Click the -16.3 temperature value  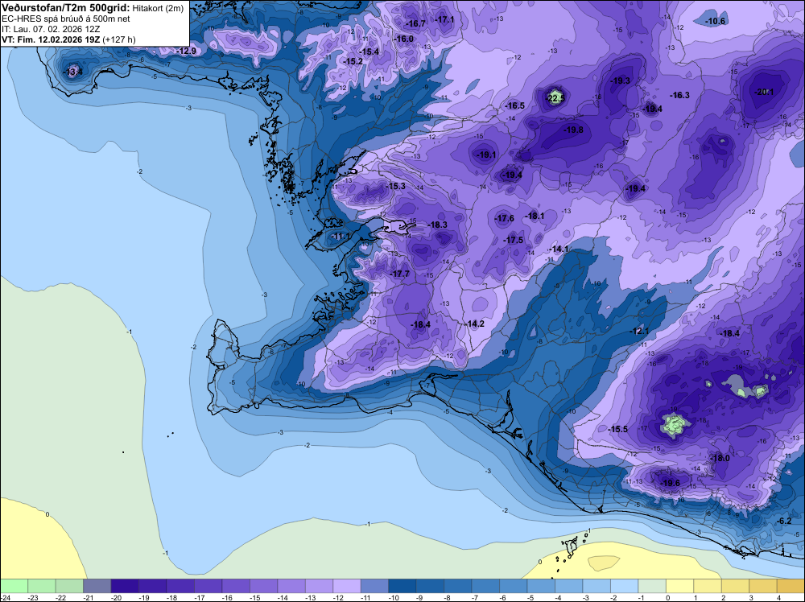point(679,95)
